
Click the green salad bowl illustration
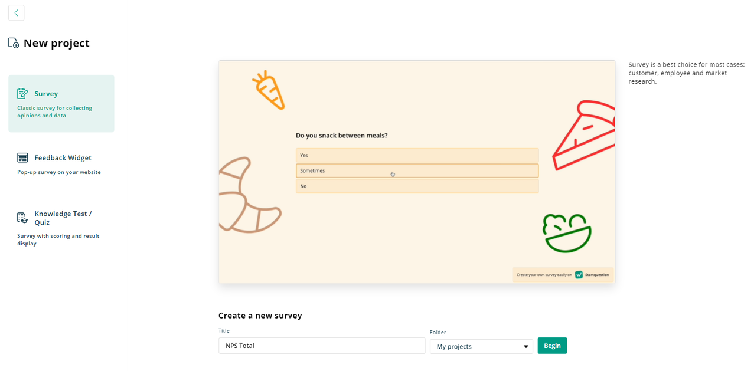point(566,233)
